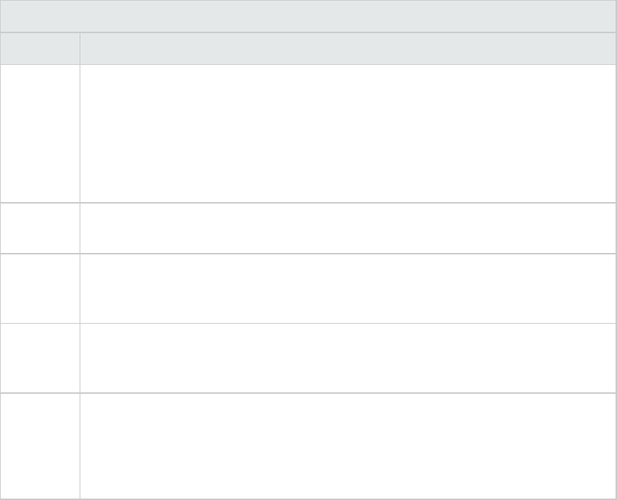Select the wide right column header cell
The image size is (617, 500).
[x=347, y=48]
